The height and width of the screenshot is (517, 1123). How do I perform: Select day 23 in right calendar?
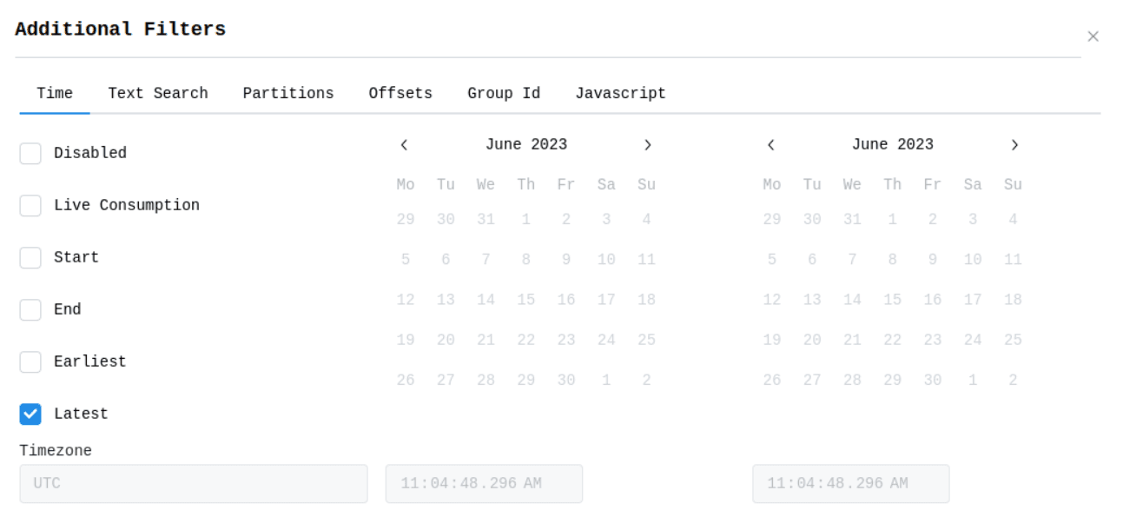click(933, 341)
